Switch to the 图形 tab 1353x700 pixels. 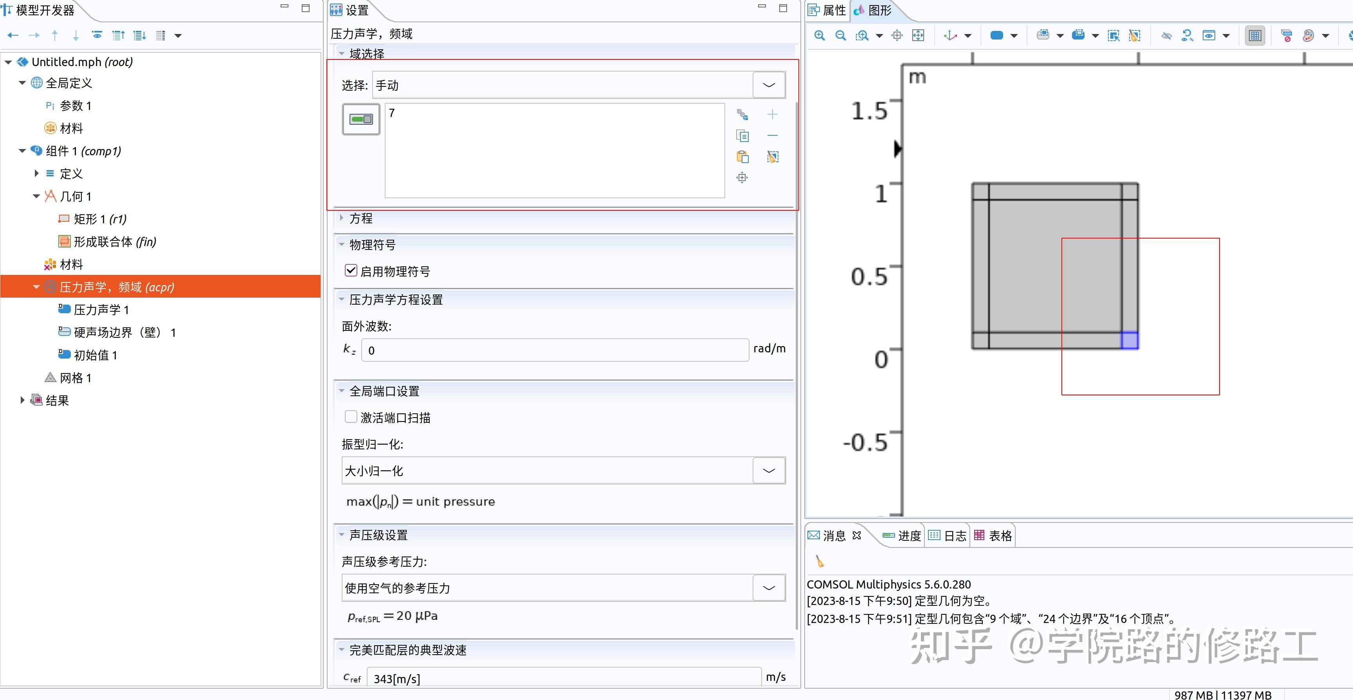point(873,11)
